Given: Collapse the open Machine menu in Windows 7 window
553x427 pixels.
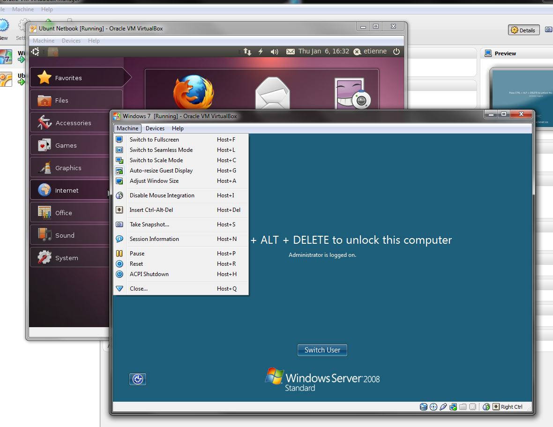Looking at the screenshot, I should pos(127,128).
